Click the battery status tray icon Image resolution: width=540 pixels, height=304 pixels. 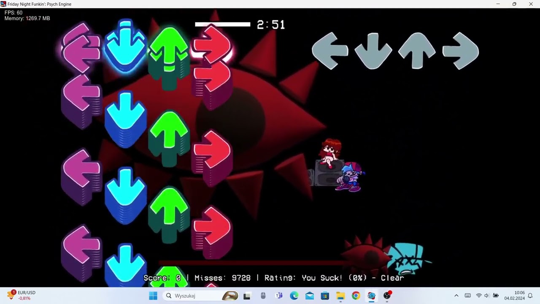496,296
